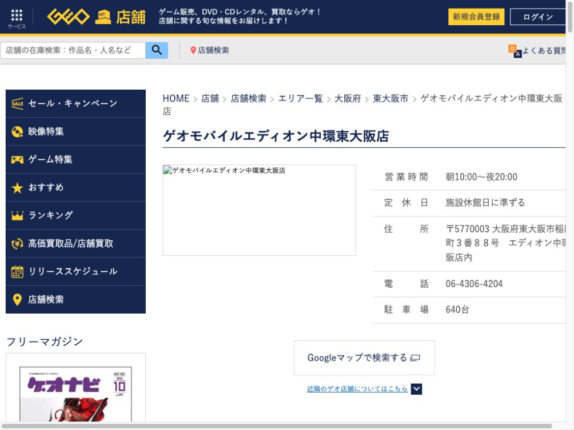
Task: Click the pin icon in sidebar 店舗検索
Action: (17, 300)
